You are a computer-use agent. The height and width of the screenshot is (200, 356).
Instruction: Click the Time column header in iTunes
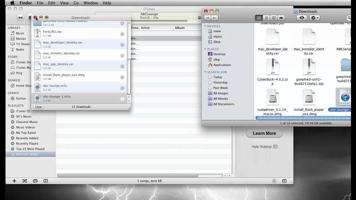(x=135, y=28)
